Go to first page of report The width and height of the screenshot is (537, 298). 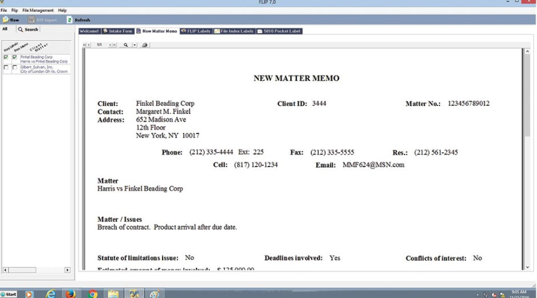(x=84, y=45)
